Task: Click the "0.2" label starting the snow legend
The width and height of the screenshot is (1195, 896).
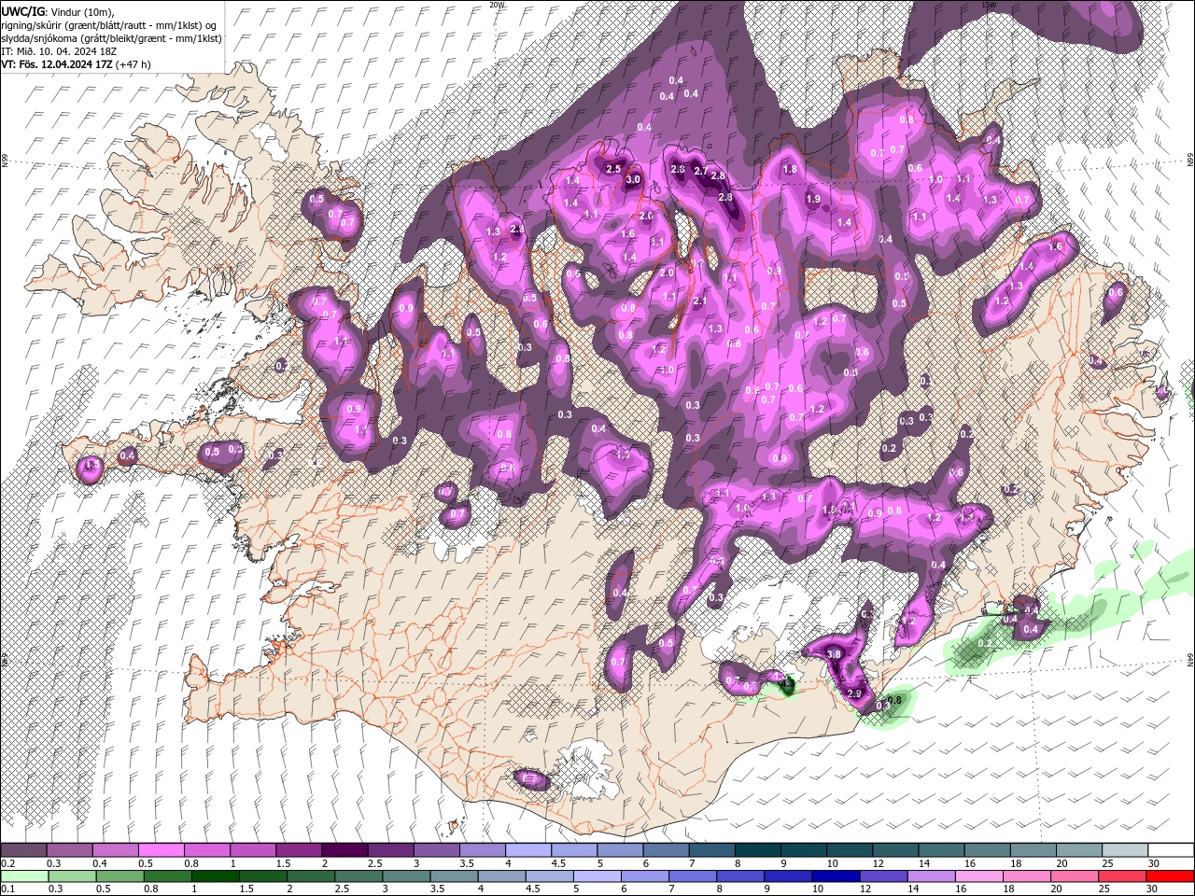Action: coord(7,863)
